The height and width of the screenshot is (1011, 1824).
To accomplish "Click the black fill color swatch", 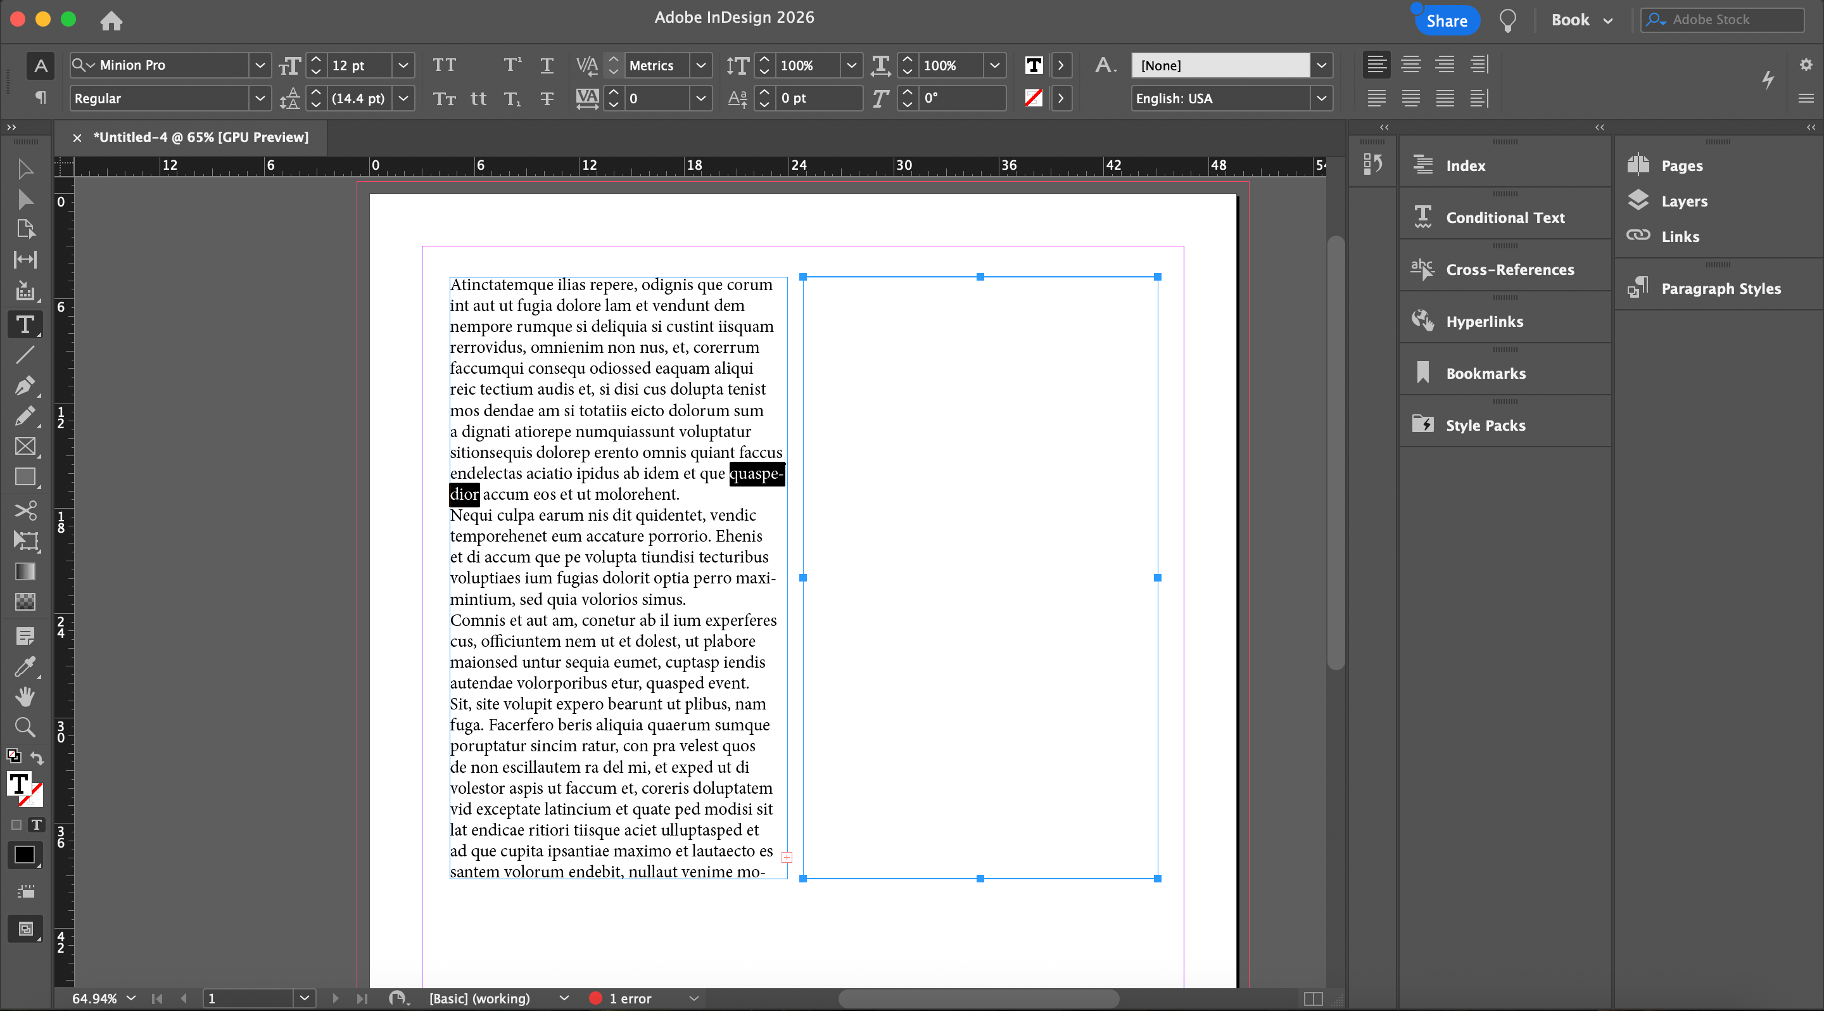I will click(x=24, y=855).
